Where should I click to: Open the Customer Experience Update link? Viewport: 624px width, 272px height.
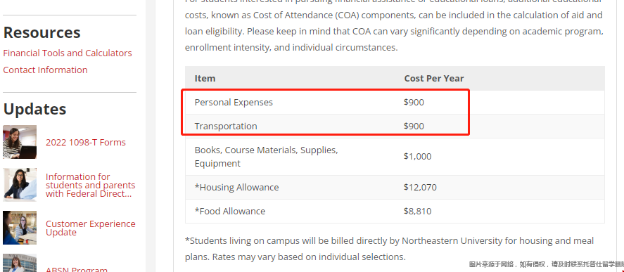coord(90,228)
